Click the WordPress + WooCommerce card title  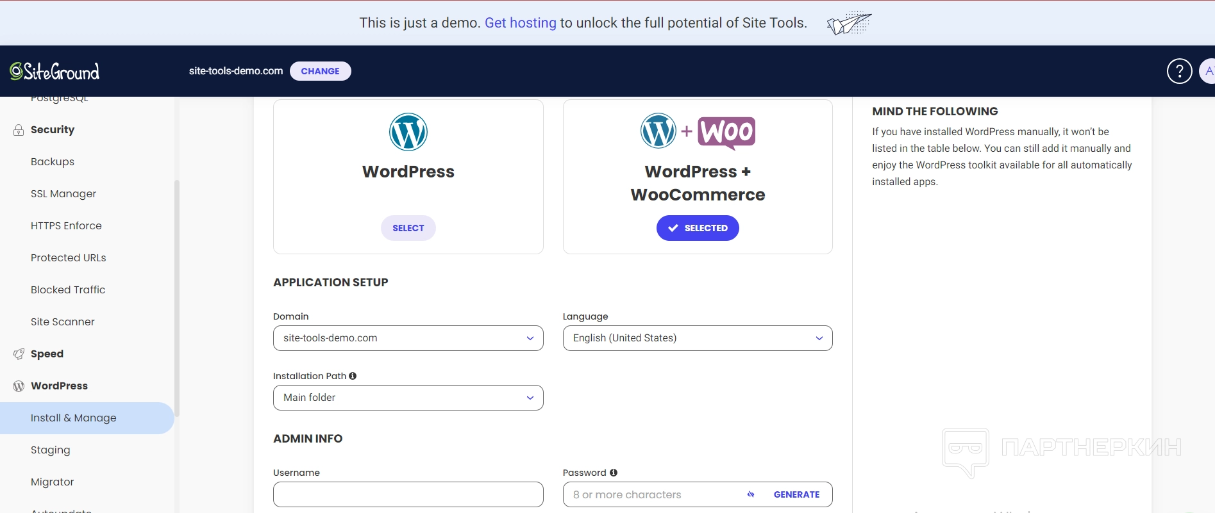click(x=698, y=183)
